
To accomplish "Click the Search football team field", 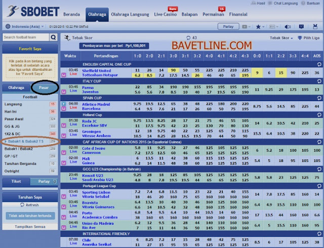I will [26, 37].
